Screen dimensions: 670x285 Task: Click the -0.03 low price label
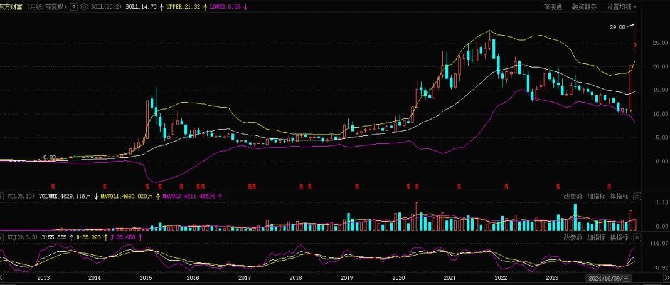click(48, 157)
